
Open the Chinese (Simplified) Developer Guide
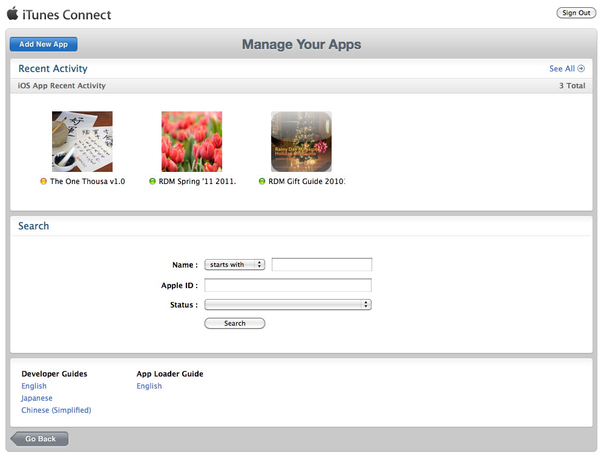pos(56,410)
